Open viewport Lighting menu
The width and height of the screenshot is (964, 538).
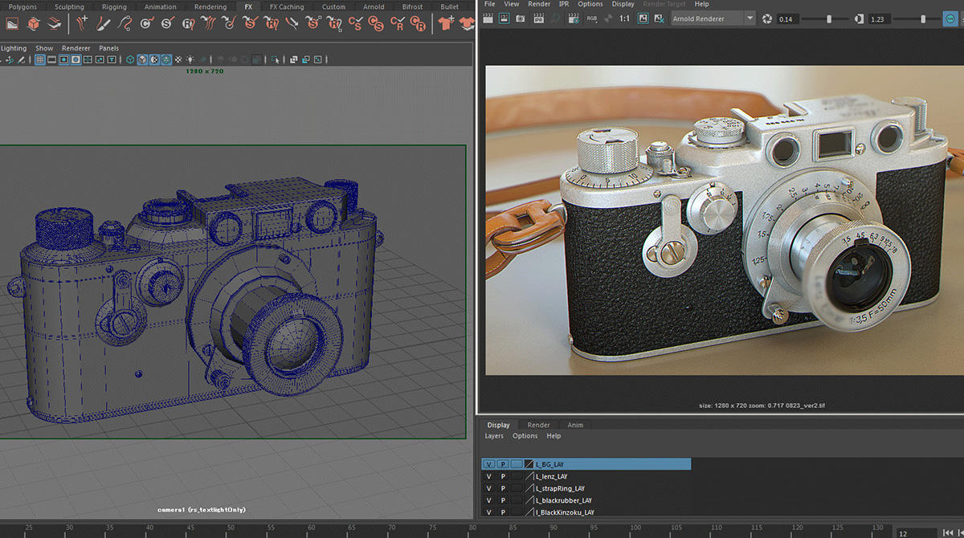(14, 48)
